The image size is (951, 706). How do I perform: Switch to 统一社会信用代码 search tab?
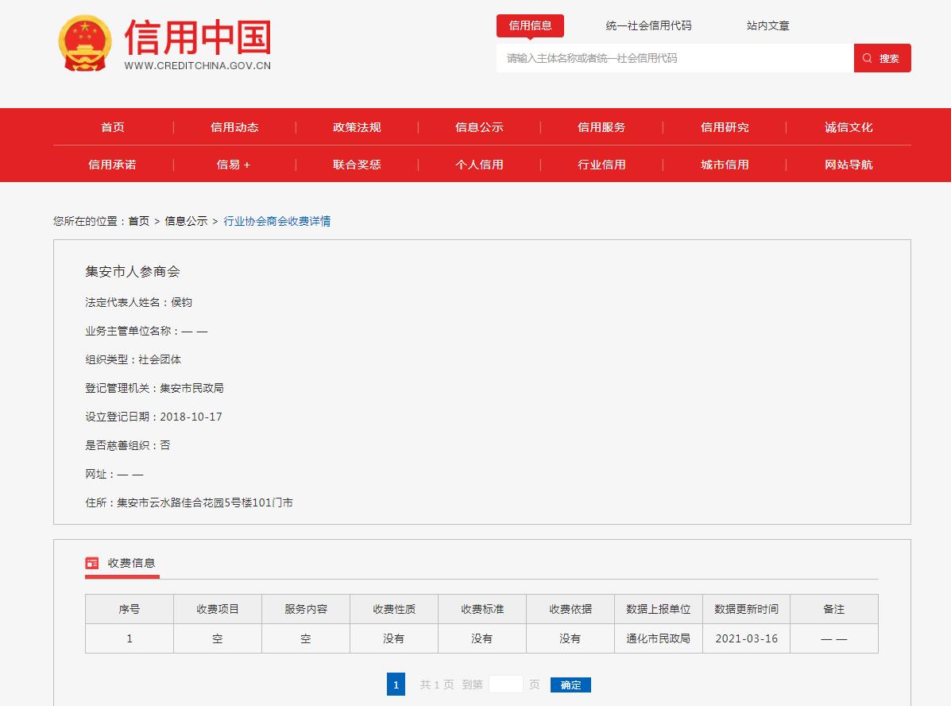(x=648, y=25)
